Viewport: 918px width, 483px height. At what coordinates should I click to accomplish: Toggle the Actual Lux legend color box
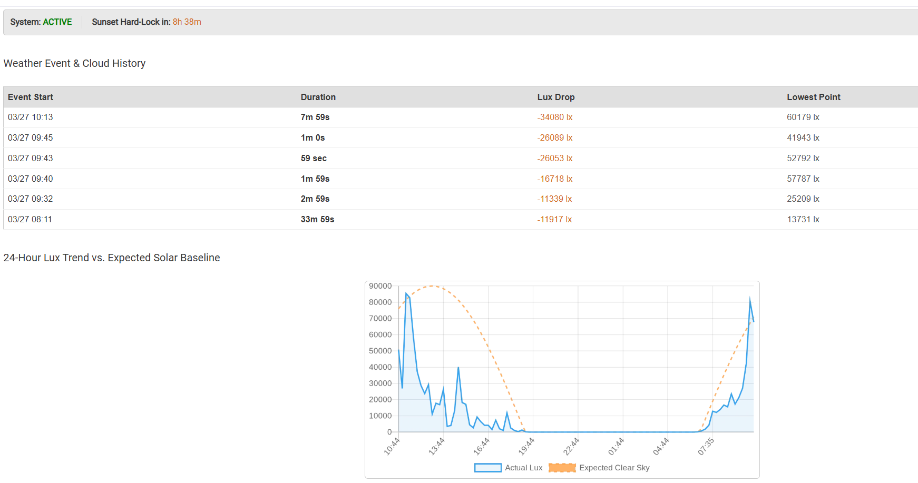pos(487,468)
